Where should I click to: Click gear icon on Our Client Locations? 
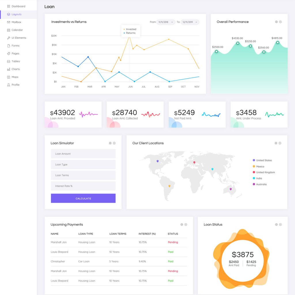(x=276, y=143)
